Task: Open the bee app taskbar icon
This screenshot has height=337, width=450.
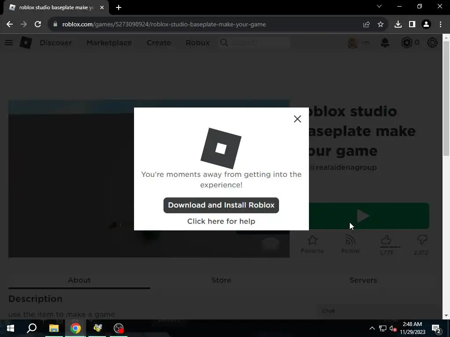Action: [97, 328]
